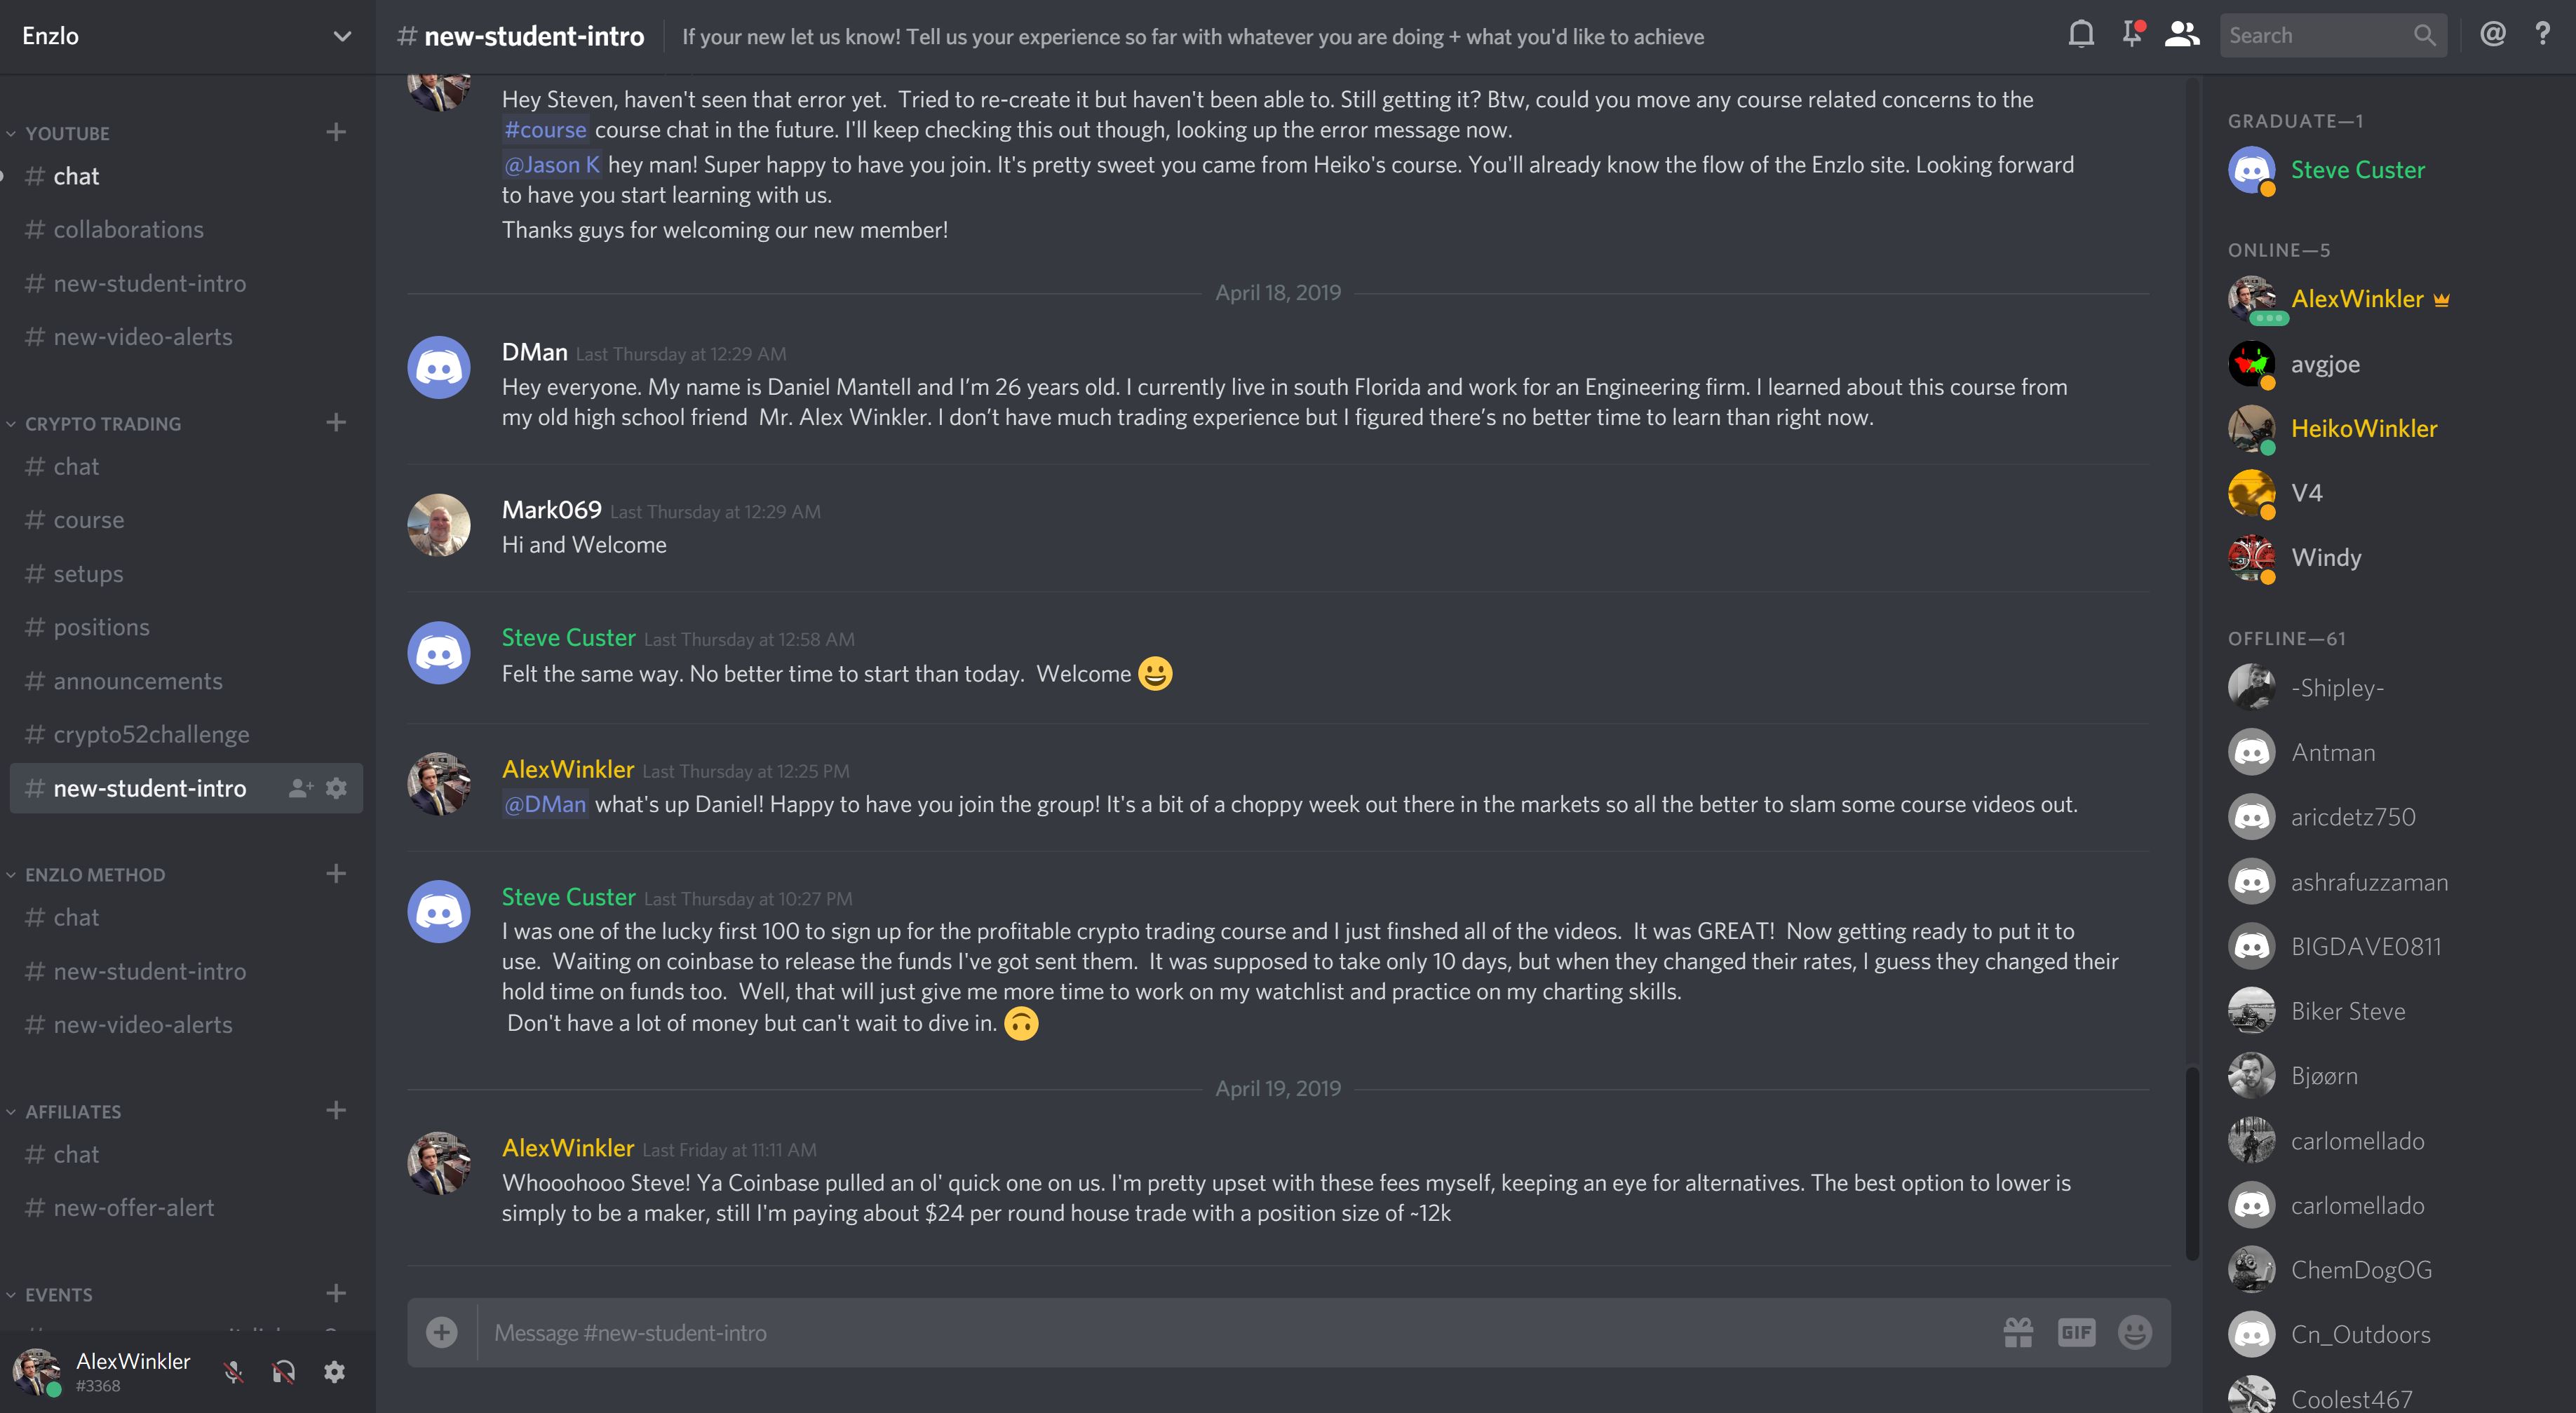The width and height of the screenshot is (2576, 1413).
Task: Open notification settings bell icon
Action: [x=2081, y=35]
